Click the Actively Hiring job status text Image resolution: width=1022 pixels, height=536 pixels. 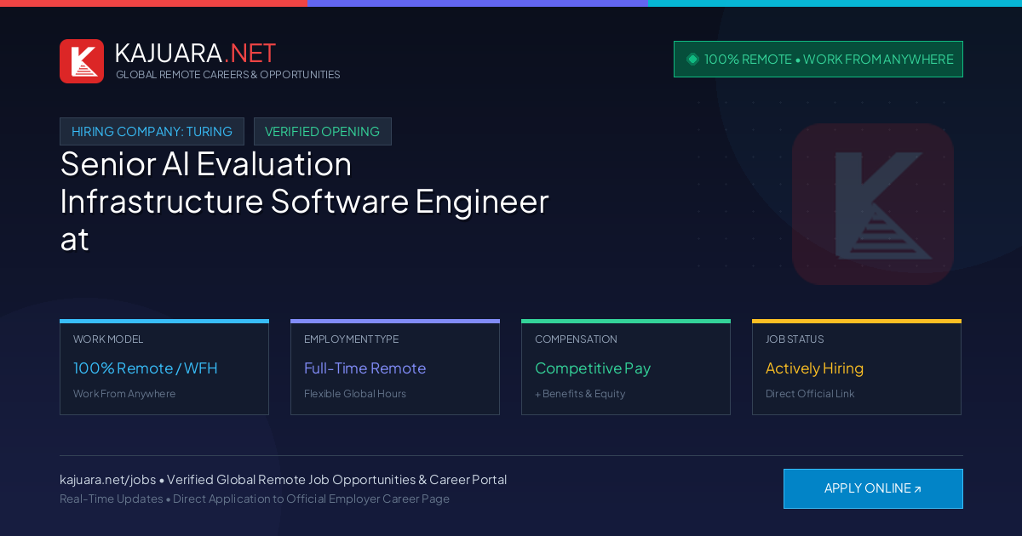tap(814, 368)
